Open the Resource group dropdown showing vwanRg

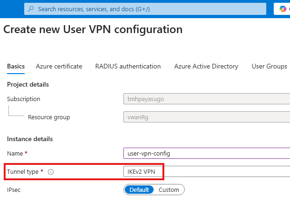coord(207,117)
